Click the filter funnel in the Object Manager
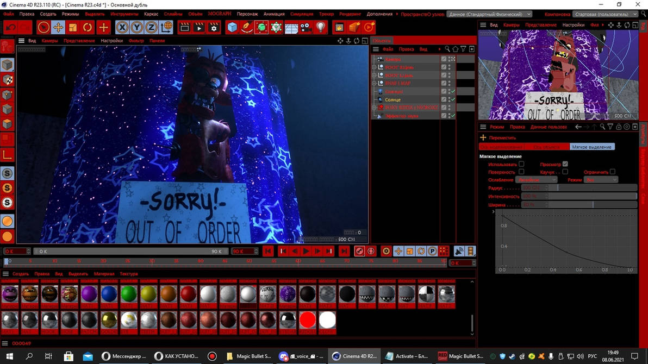Screen dimensions: 648x364 pyautogui.click(x=463, y=49)
